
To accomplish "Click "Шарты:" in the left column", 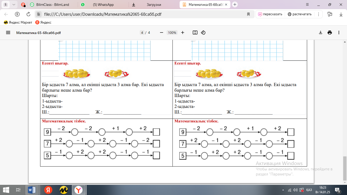I will point(50,96).
